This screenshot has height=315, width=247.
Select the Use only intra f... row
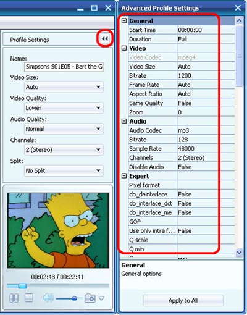(x=182, y=230)
